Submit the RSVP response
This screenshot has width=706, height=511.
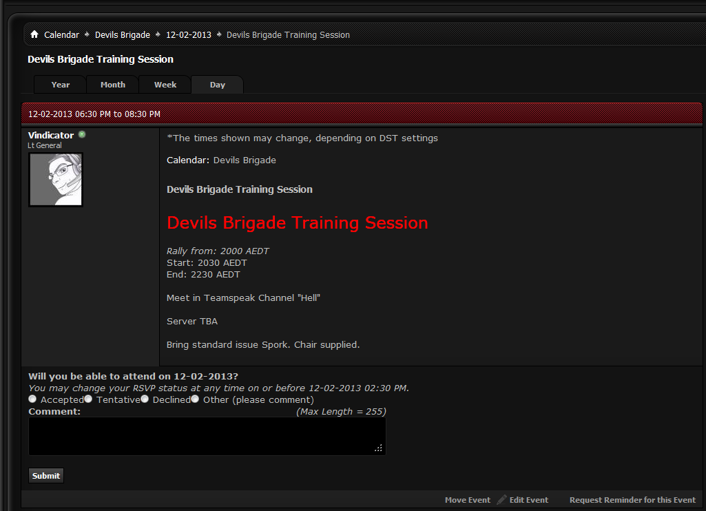(46, 475)
